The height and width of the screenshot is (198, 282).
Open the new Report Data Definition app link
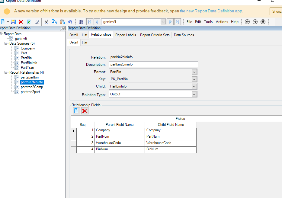point(211,11)
